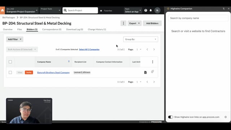Click the Last Activity column header

tap(136, 62)
